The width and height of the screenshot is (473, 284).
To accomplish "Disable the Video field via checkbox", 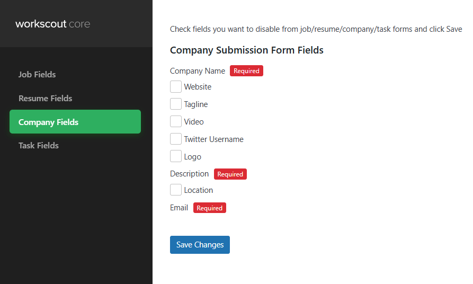I will [x=176, y=121].
